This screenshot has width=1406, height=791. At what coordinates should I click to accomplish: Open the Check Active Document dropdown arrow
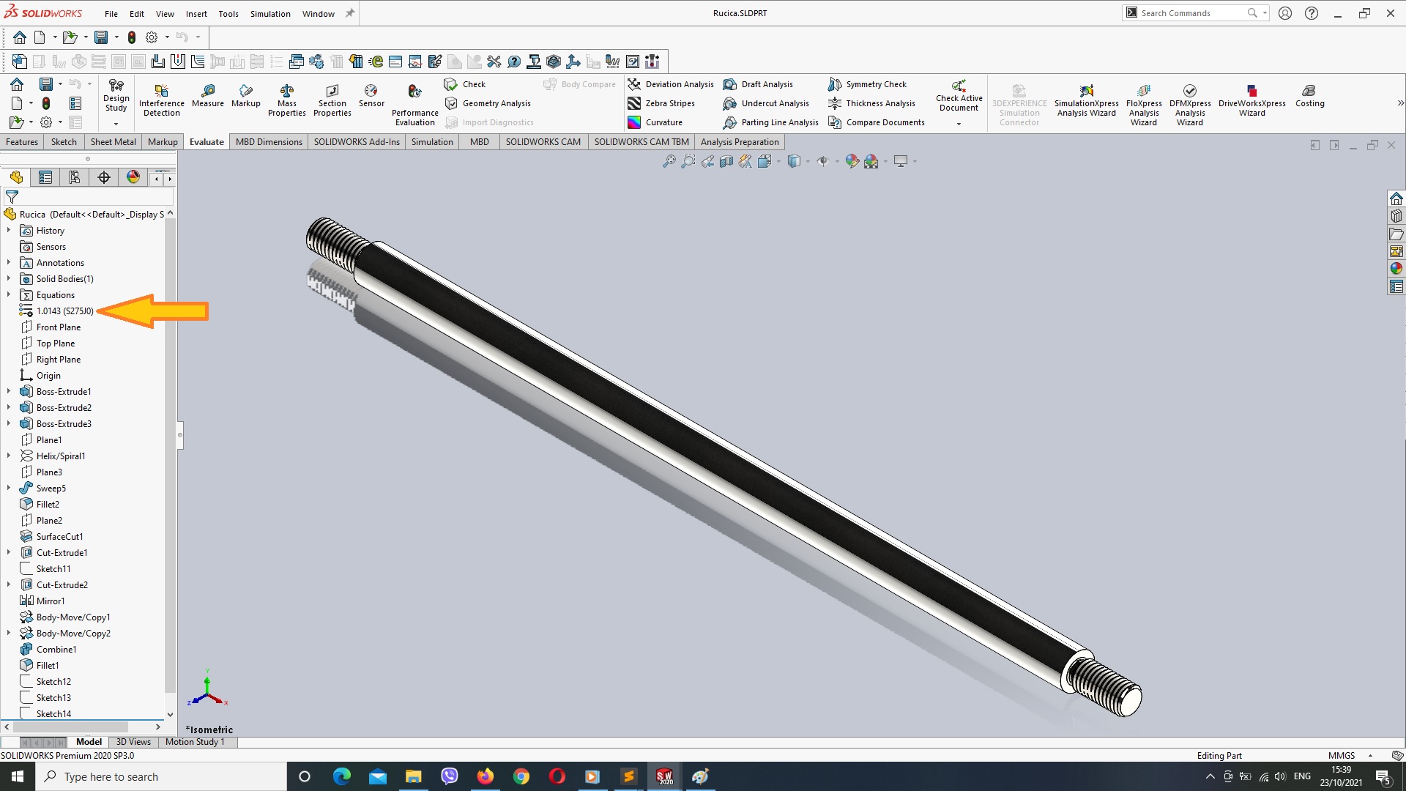point(959,124)
